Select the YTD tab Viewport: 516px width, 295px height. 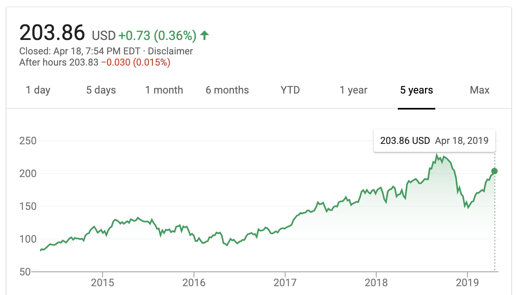click(290, 90)
